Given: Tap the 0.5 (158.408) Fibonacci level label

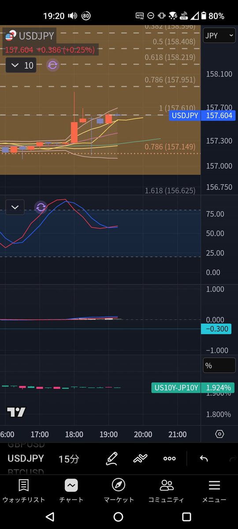Looking at the screenshot, I should (x=174, y=42).
